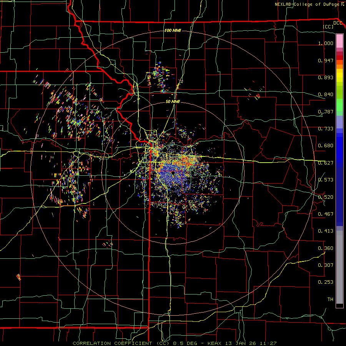Select the 0.307 scale value
Viewport: 346px width, 346px height.
pyautogui.click(x=326, y=265)
